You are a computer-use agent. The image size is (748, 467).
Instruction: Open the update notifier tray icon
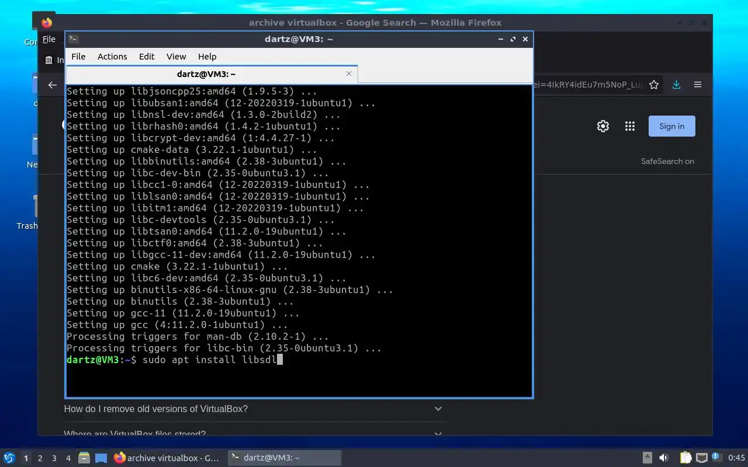pos(716,458)
